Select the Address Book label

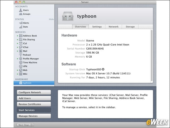coord(30,36)
